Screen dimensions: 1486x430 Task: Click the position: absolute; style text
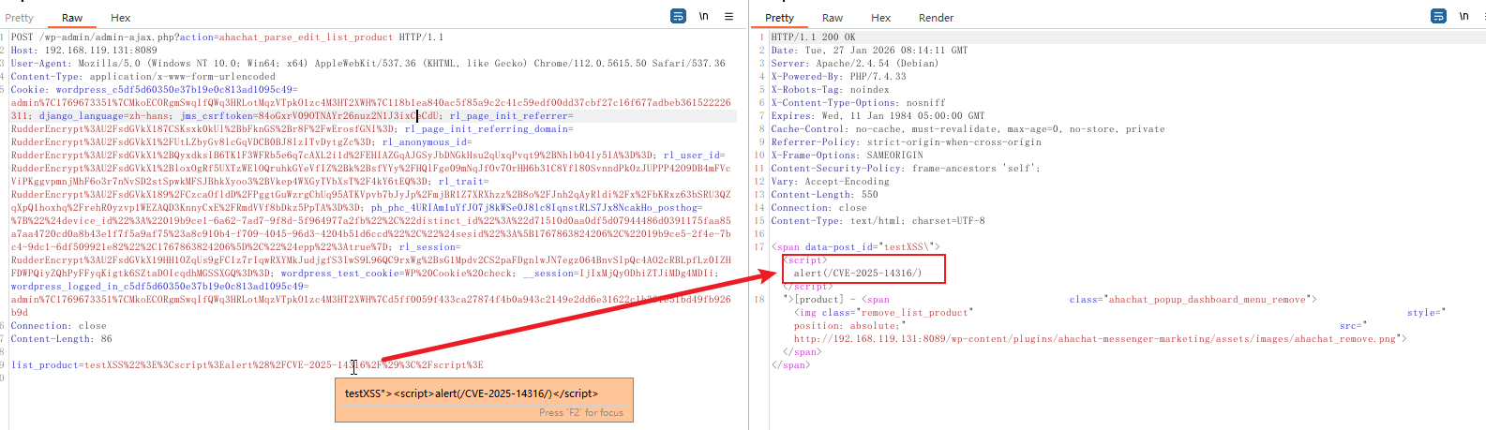point(849,326)
